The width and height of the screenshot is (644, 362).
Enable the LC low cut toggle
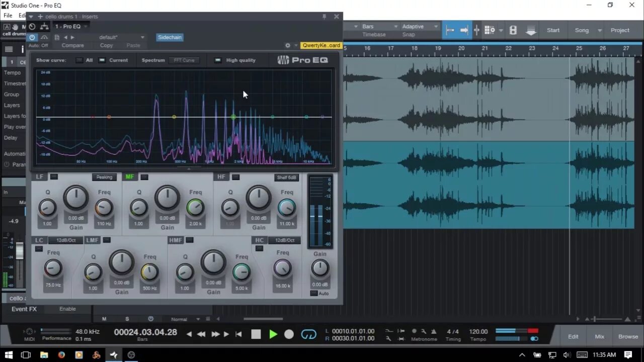[x=39, y=248]
